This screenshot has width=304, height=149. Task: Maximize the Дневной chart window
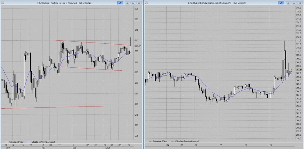133,3
